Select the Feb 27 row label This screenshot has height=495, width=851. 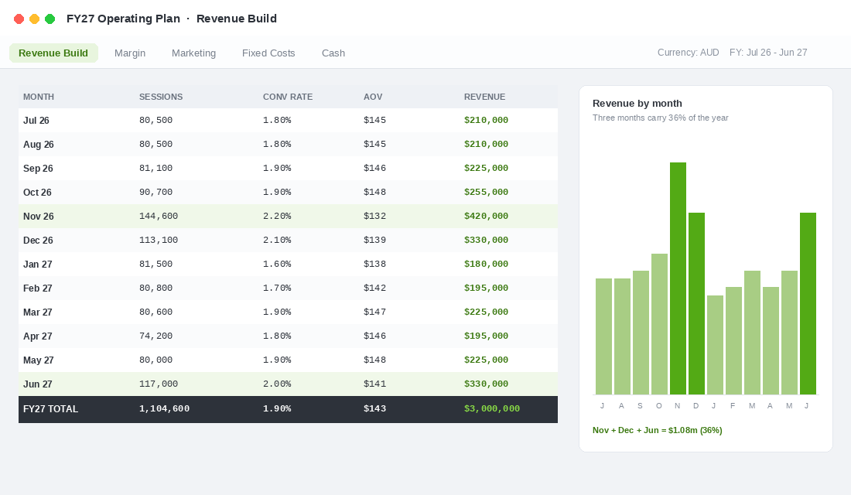click(x=37, y=288)
